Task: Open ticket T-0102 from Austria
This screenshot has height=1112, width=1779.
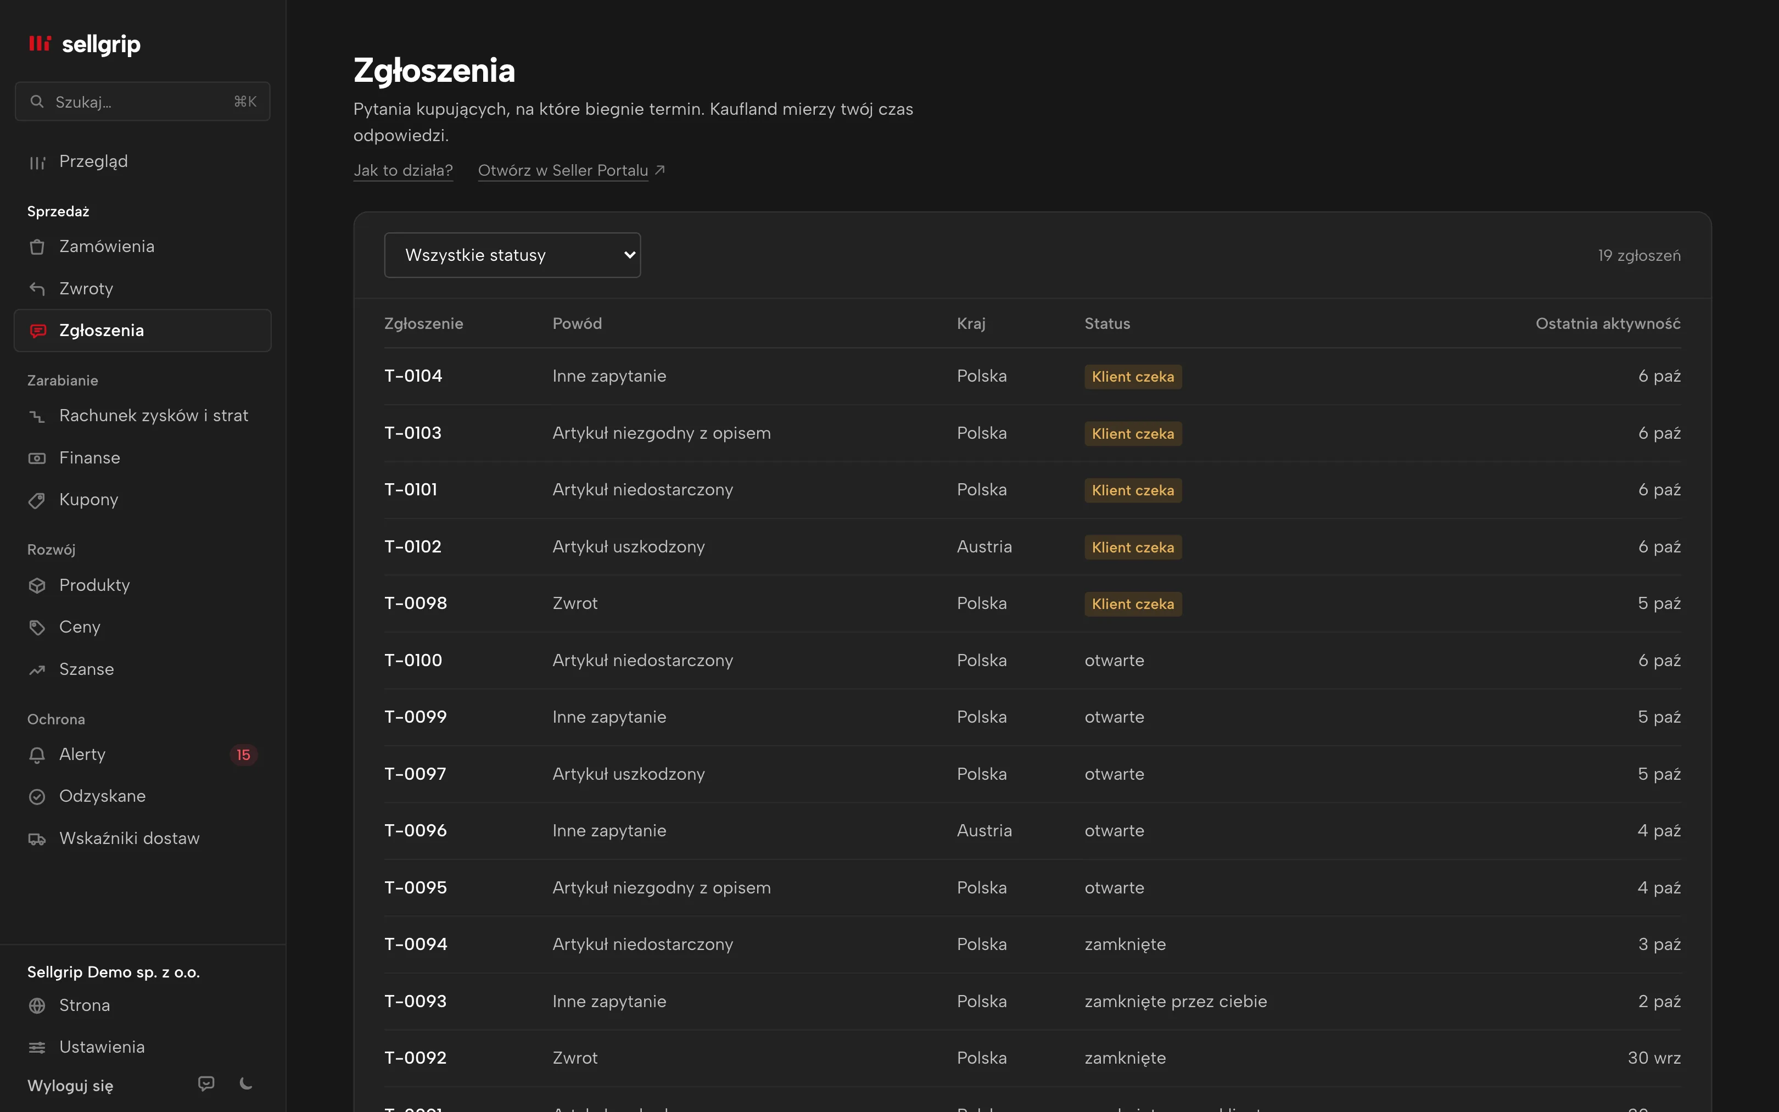Action: 1032,547
